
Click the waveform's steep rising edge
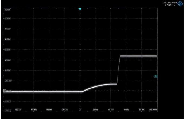(x=118, y=70)
